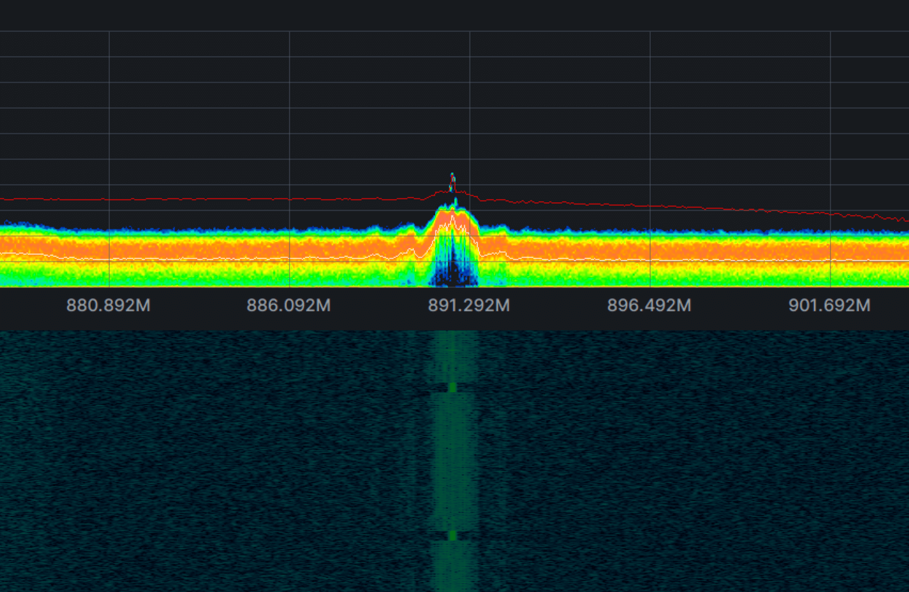Select the 896.492M frequency label
909x592 pixels.
pos(649,306)
